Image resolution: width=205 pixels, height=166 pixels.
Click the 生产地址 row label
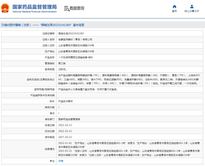[50, 51]
